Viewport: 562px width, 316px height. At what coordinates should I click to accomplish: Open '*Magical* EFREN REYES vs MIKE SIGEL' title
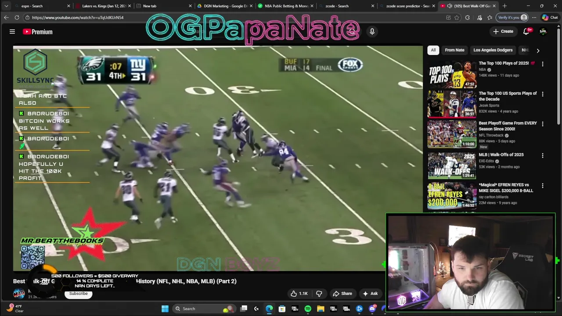point(506,188)
